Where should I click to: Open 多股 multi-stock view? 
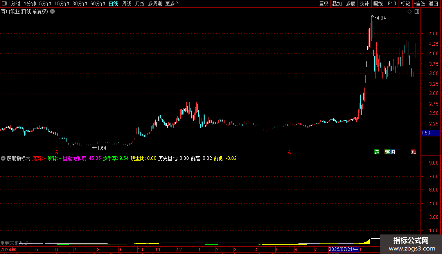[350, 4]
